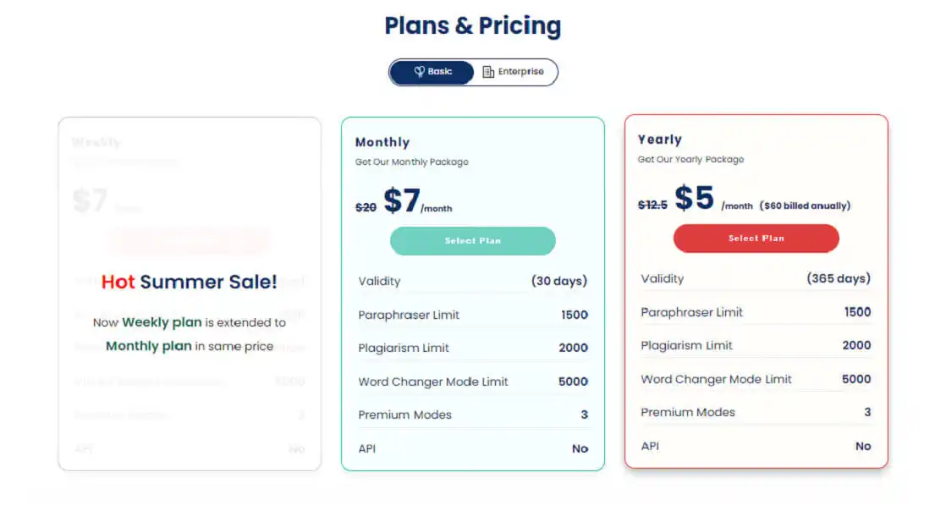This screenshot has height=505, width=946.
Task: Click the $5 yearly plan price
Action: pyautogui.click(x=694, y=198)
